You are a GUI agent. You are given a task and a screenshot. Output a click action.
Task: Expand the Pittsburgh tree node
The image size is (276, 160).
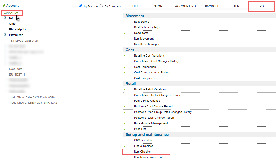pyautogui.click(x=5, y=35)
